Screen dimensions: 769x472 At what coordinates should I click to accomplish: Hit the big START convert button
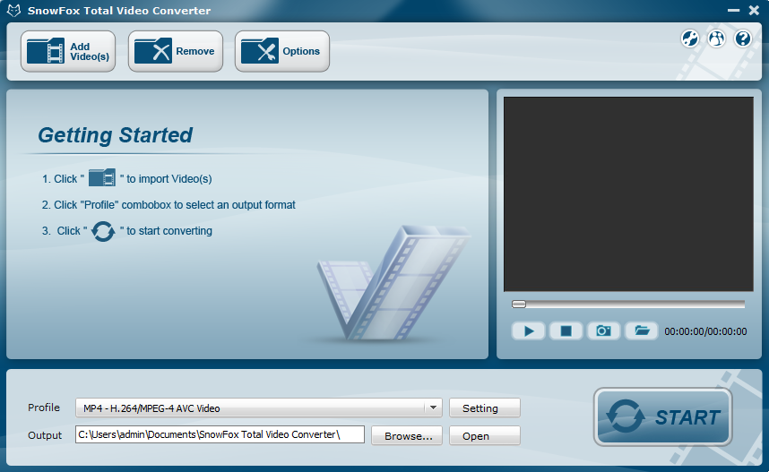click(x=662, y=416)
